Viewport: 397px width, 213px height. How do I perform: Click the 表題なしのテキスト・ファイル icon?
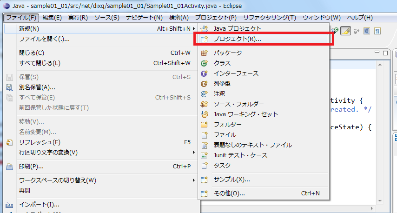coord(205,145)
